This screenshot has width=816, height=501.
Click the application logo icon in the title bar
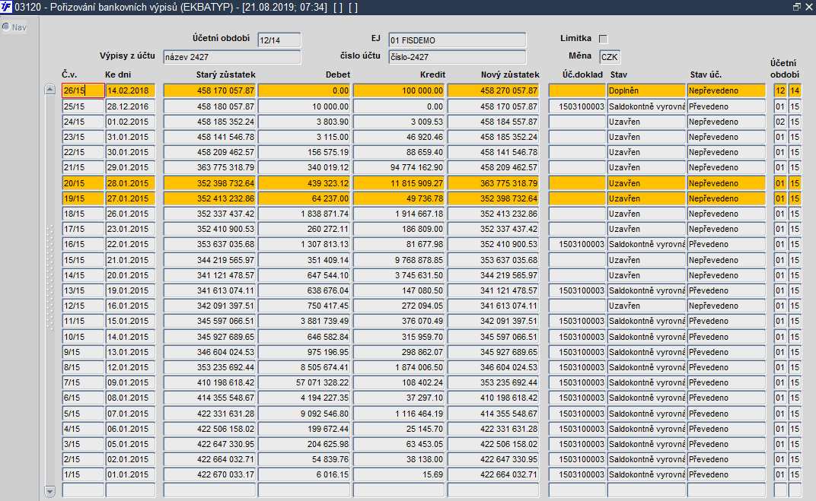(6, 8)
